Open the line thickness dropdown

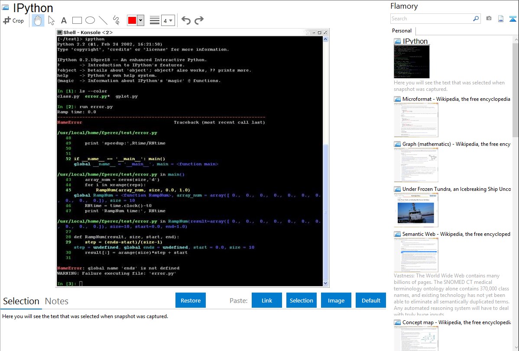pos(168,20)
